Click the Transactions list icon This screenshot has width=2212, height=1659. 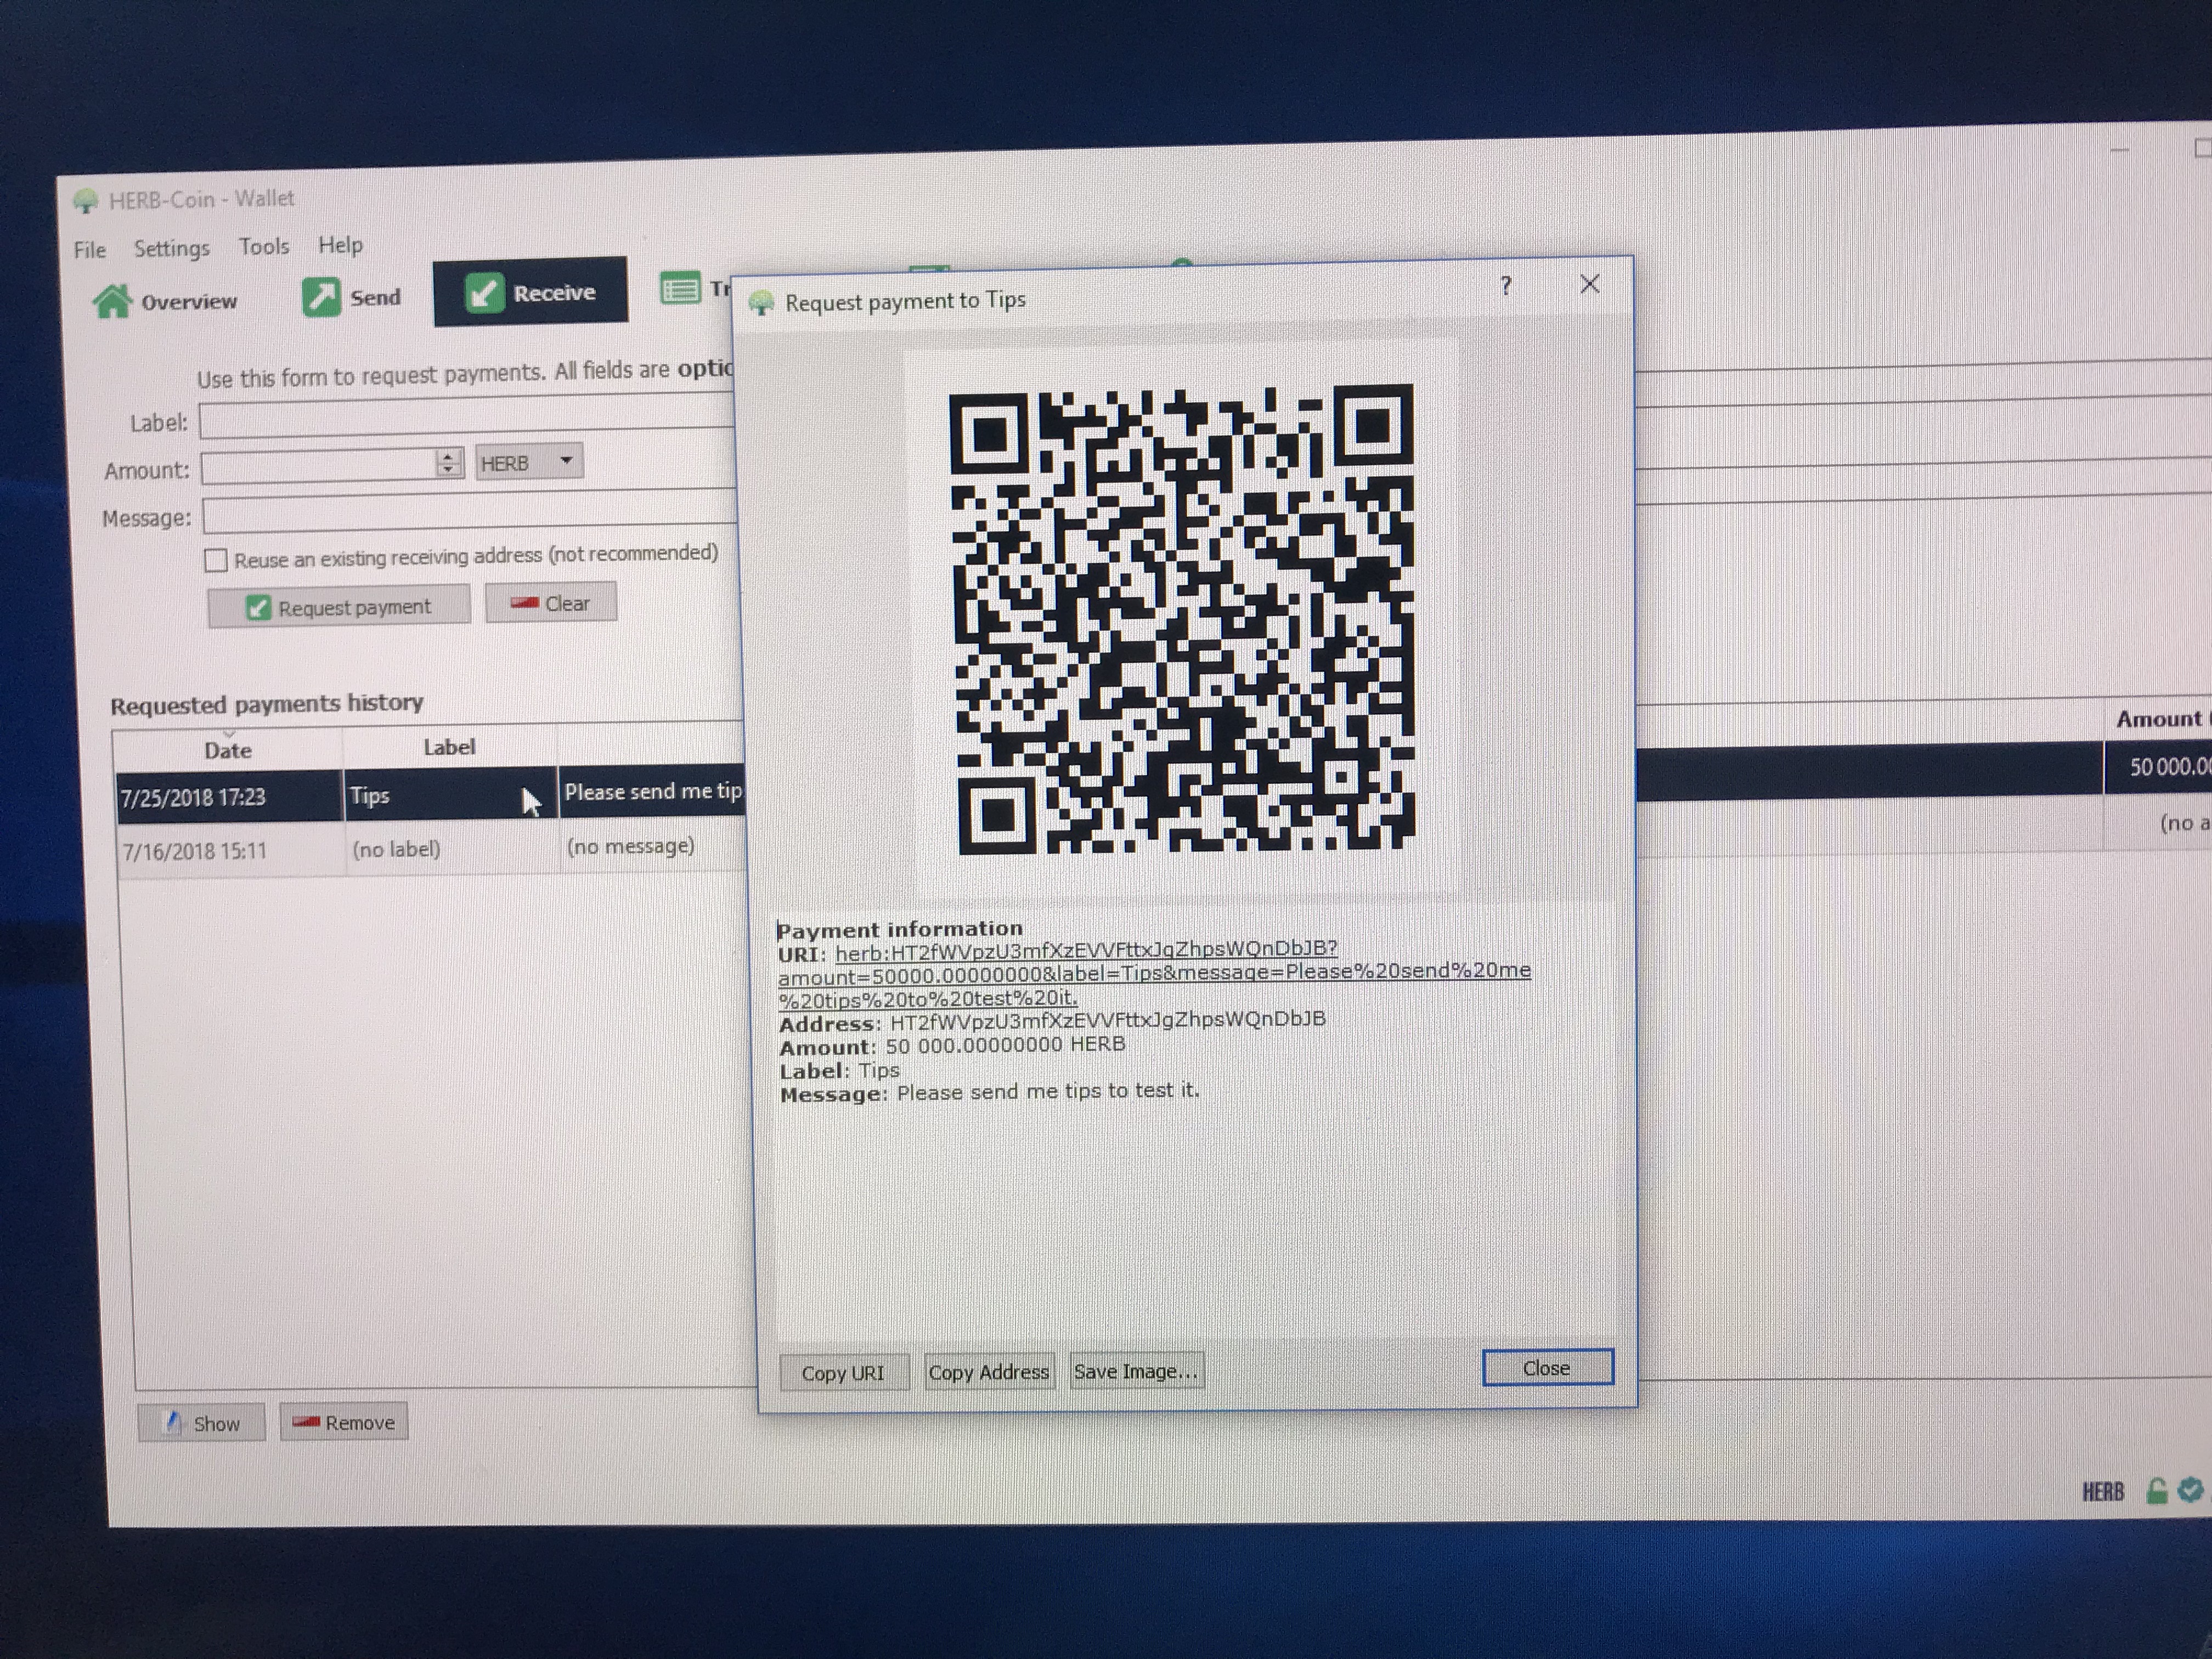click(681, 290)
